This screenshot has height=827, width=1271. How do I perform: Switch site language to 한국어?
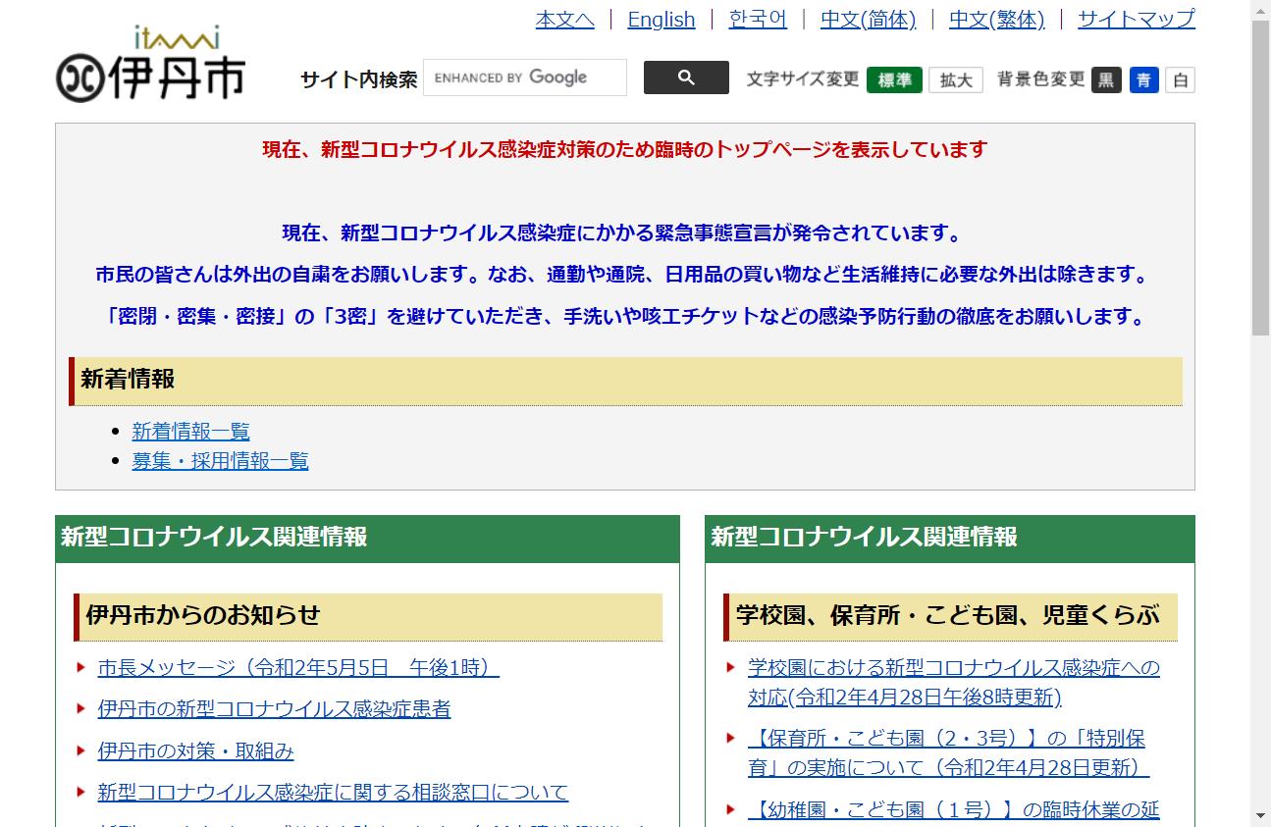758,20
